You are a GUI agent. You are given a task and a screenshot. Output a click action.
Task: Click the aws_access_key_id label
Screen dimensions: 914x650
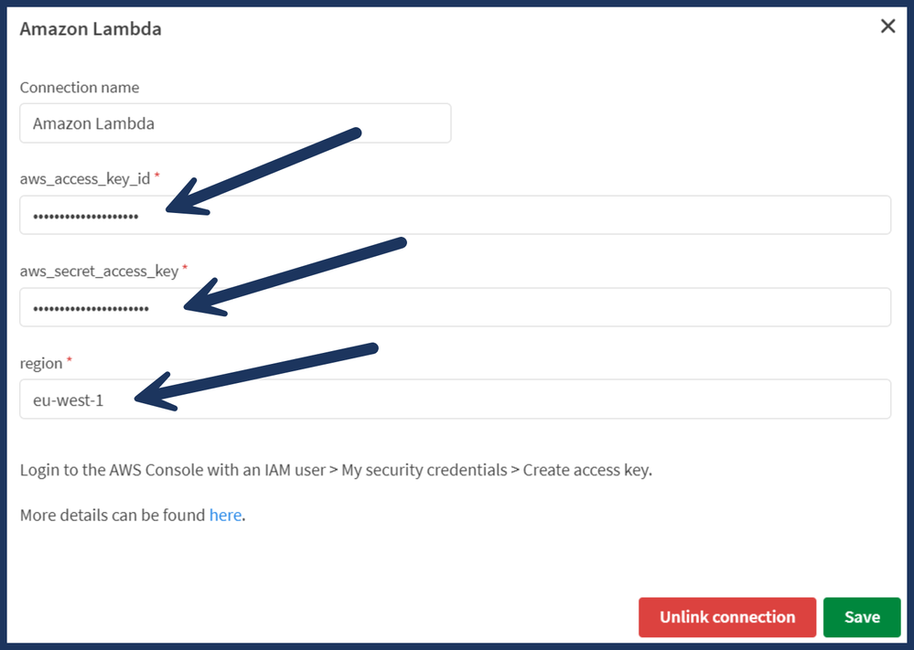(x=83, y=178)
